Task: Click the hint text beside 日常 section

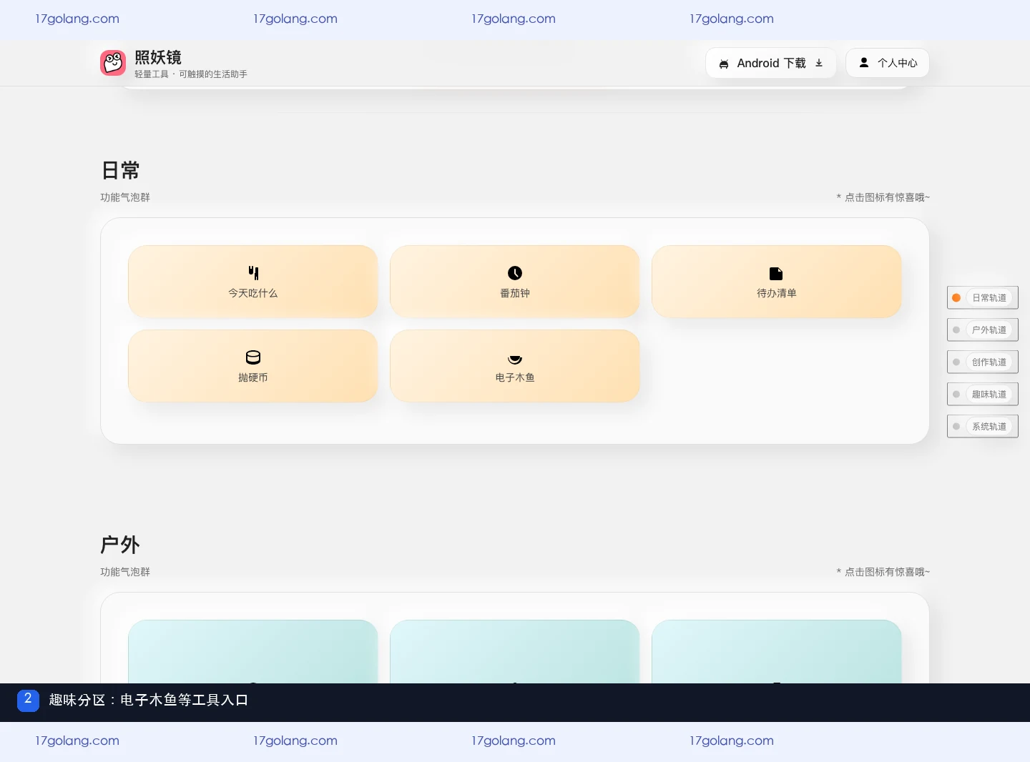Action: click(883, 197)
